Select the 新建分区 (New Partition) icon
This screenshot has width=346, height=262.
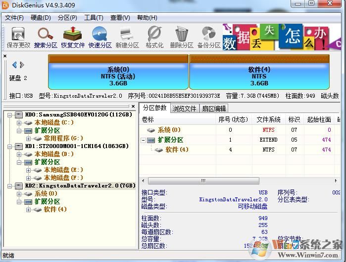click(127, 37)
